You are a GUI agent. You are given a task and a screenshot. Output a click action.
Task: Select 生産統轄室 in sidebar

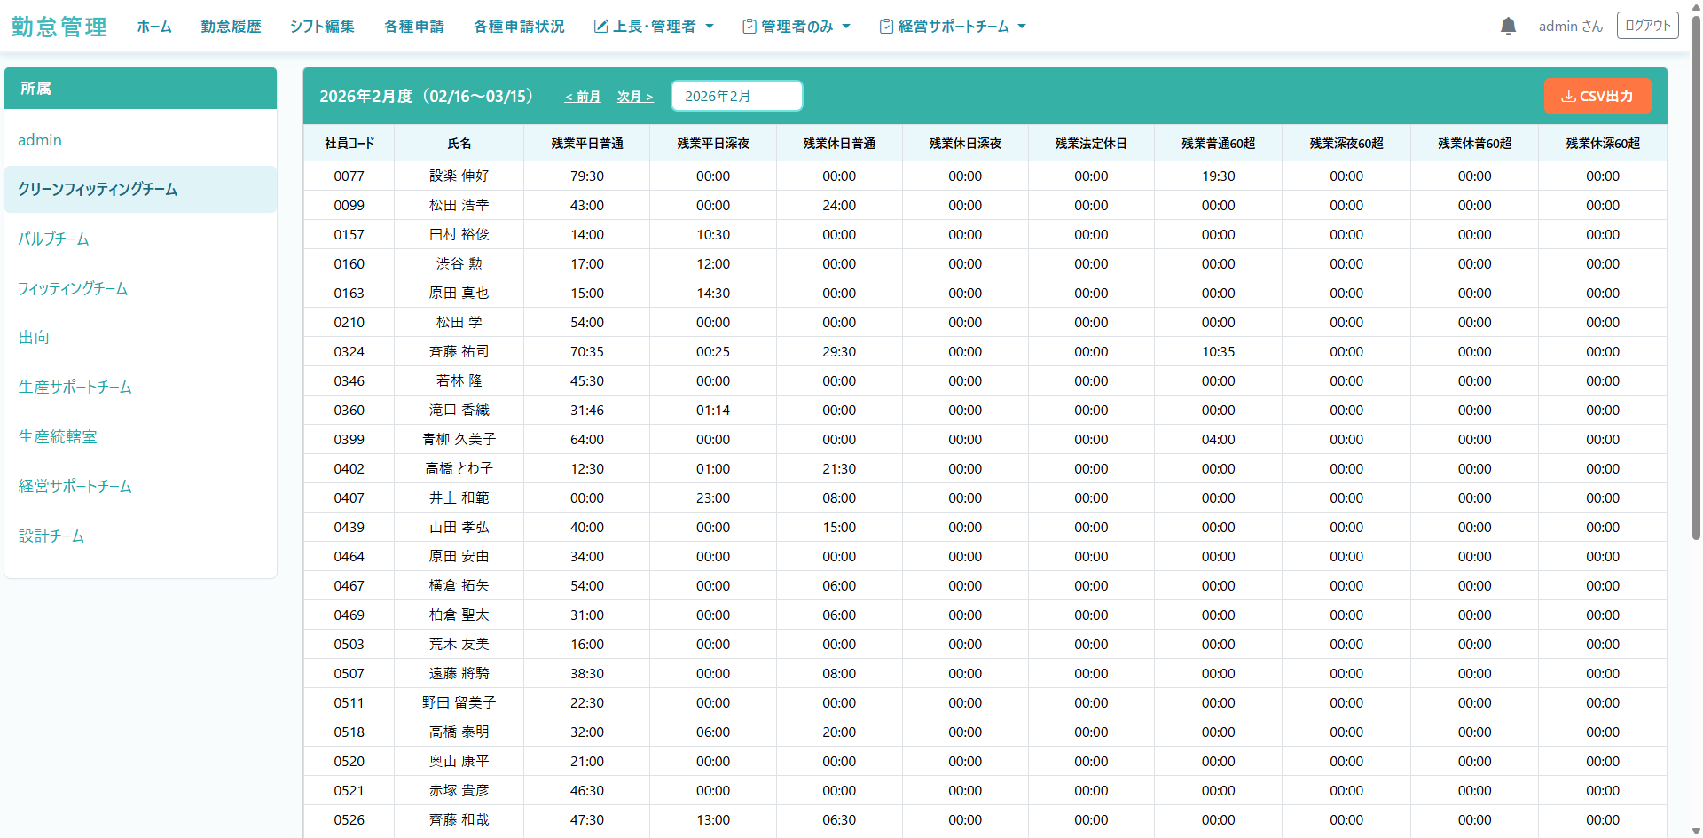click(140, 437)
